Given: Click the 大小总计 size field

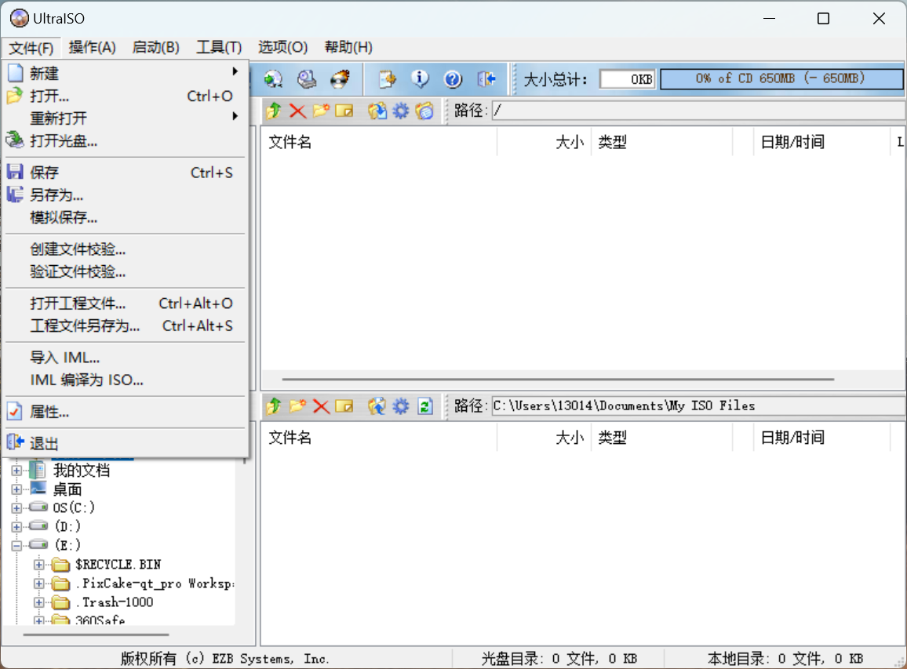Looking at the screenshot, I should point(628,79).
